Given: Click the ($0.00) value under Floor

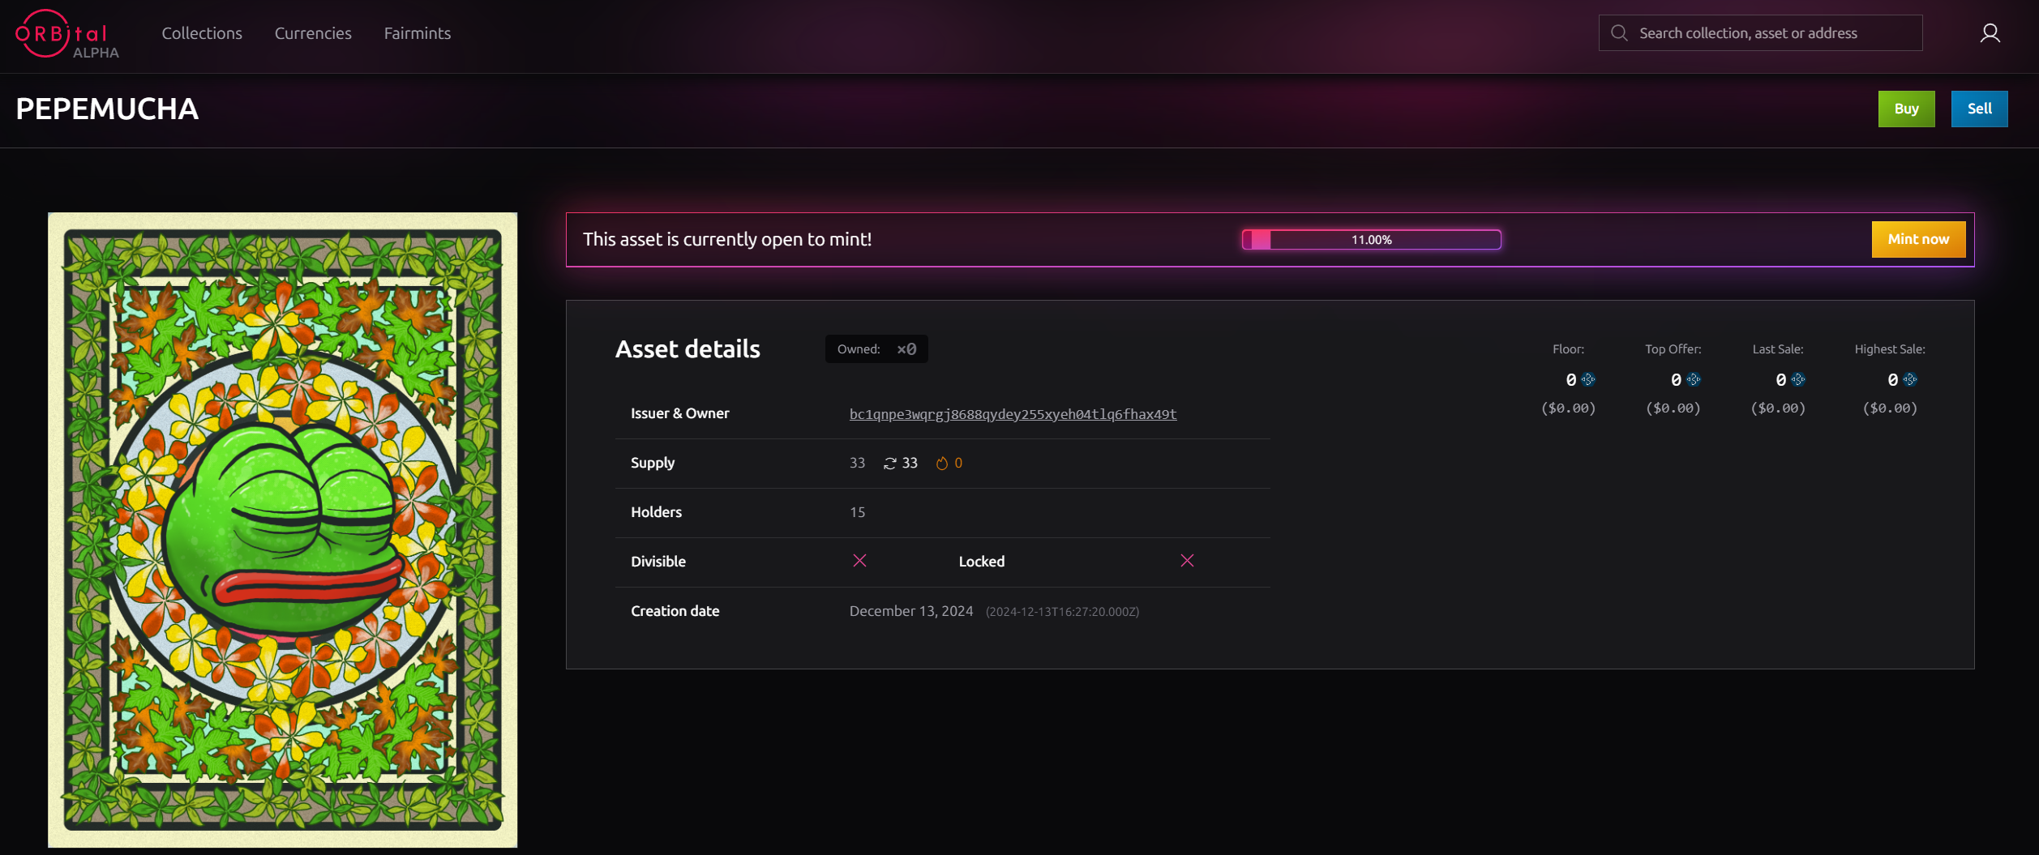Looking at the screenshot, I should pos(1568,408).
